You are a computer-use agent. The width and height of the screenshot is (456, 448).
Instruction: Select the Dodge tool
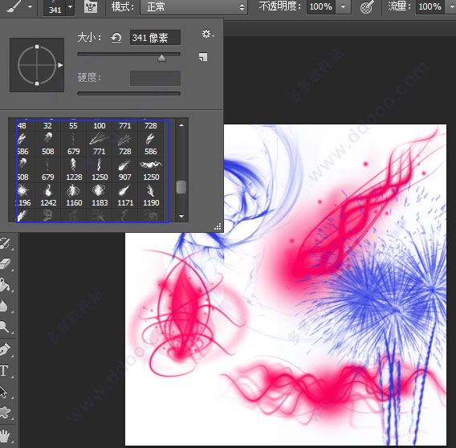(5, 327)
